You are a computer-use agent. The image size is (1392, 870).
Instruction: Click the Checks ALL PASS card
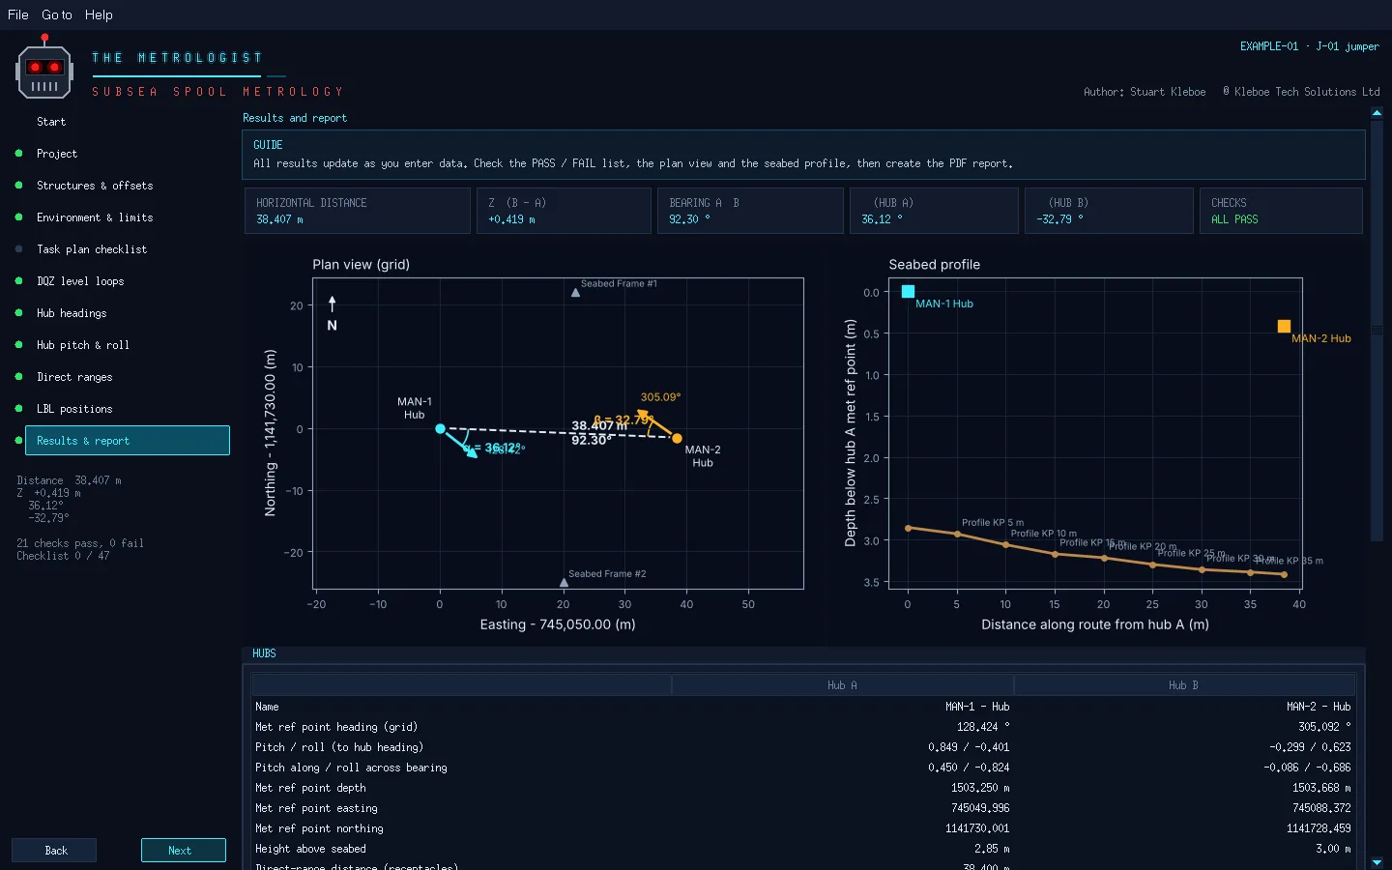[x=1281, y=211]
